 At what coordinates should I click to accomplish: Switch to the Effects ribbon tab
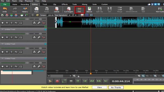pos(65,4)
